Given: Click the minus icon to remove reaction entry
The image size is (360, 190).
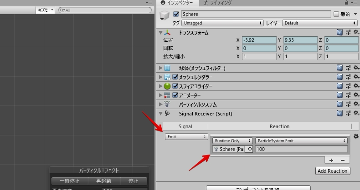Looking at the screenshot, I should click(x=343, y=160).
